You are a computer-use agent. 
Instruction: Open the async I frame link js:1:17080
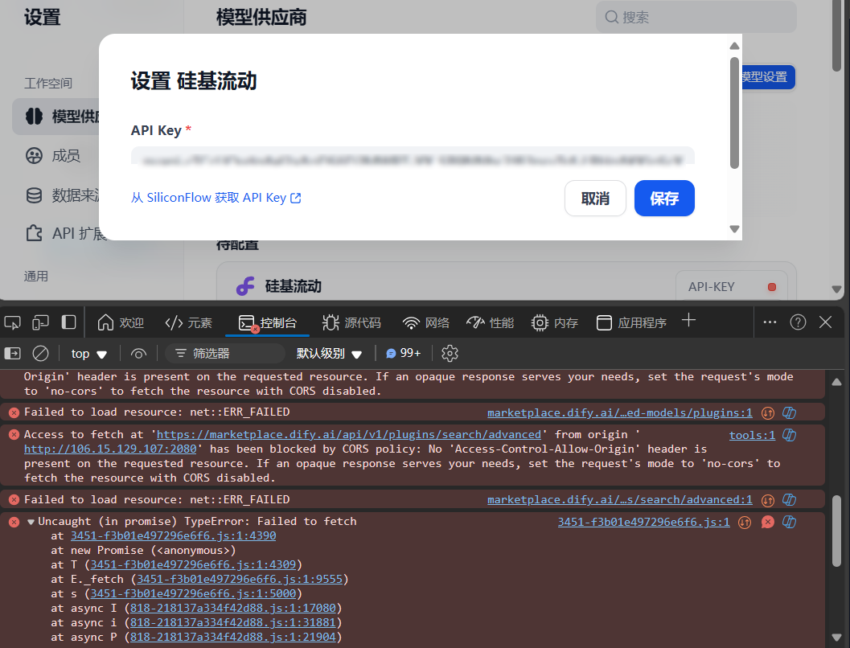[233, 609]
